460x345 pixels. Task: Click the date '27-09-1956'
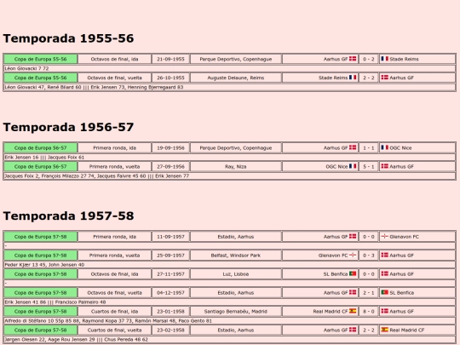coord(170,167)
